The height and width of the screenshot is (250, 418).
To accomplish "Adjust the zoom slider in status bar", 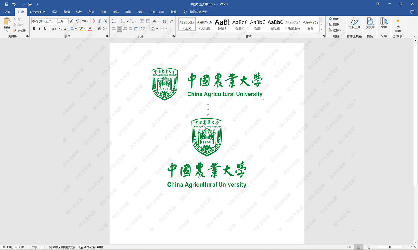I will click(x=390, y=247).
